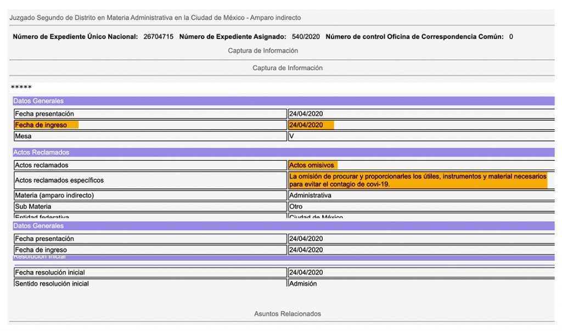Click the 'Mesa' row label
562x331 pixels.
tap(23, 136)
